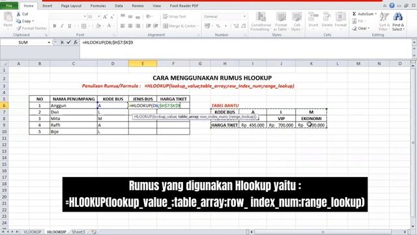Click the Fill Color bucket icon
This screenshot has height=235, width=417.
click(x=98, y=26)
